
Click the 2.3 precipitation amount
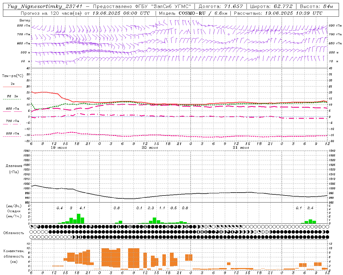151,208
